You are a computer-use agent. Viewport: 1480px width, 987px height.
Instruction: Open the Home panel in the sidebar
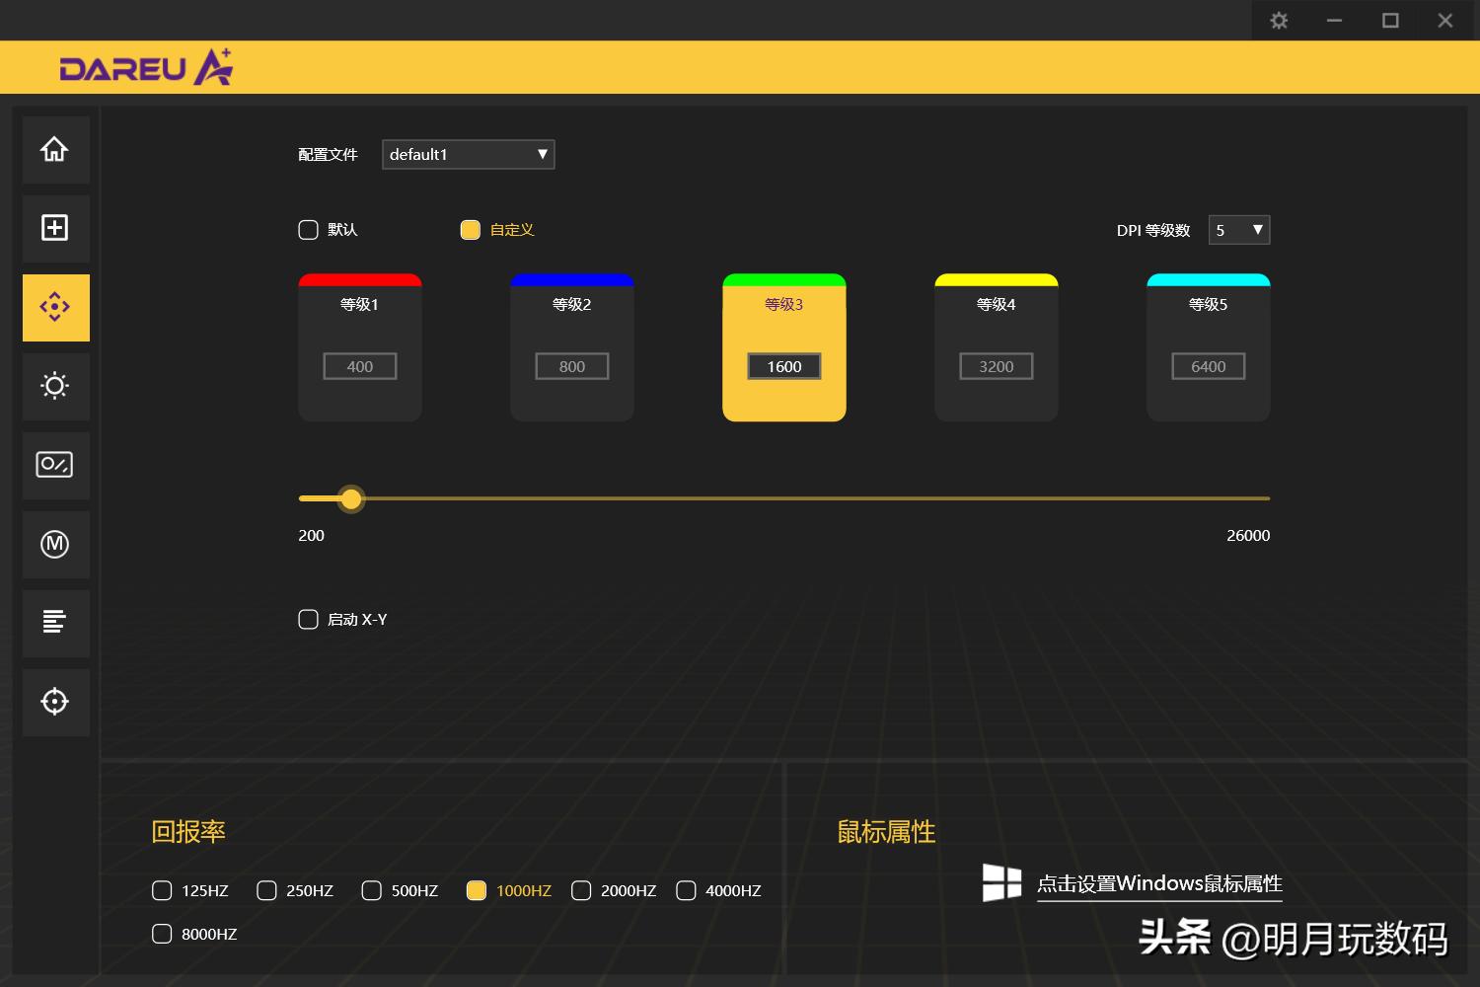tap(55, 149)
